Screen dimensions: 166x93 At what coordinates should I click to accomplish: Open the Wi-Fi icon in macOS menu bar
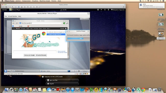148,1
